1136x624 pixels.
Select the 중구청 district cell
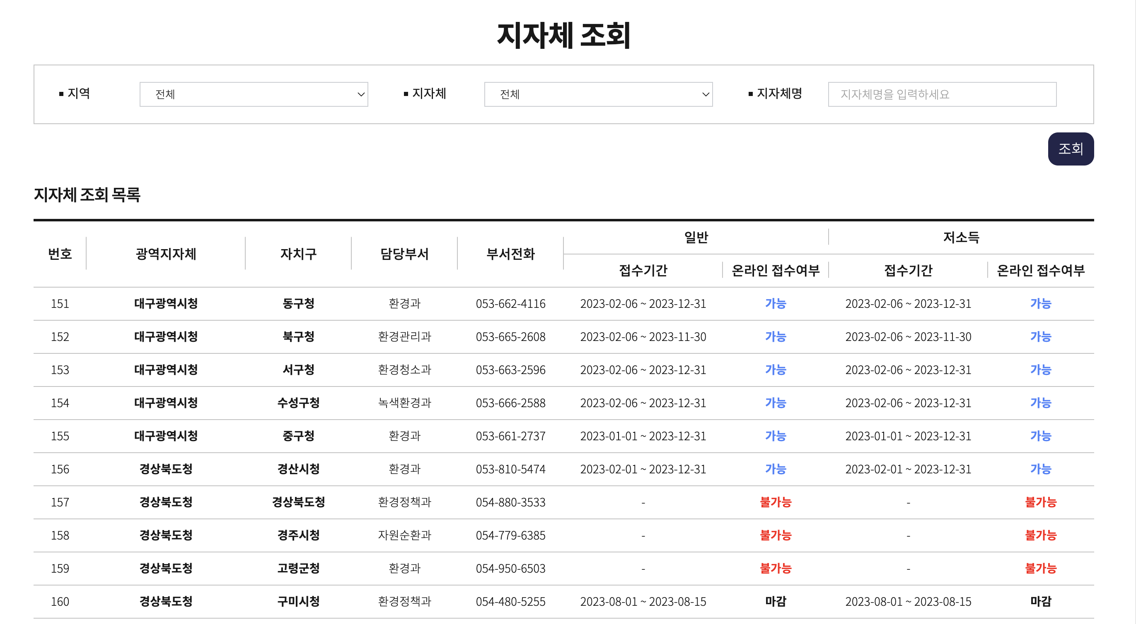click(298, 436)
